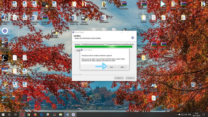208x117 pixels.
Task: Open the volume control in tray
Action: [186, 115]
